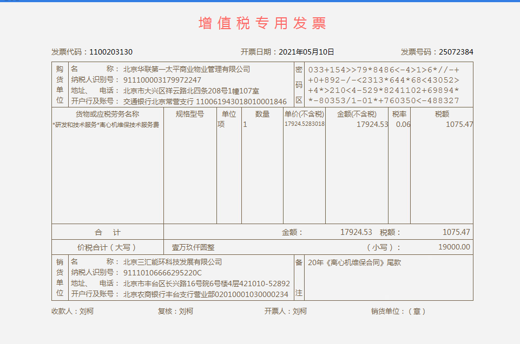Click unit price 17924.5283018
Screen dimensions: 520x344
coord(305,124)
